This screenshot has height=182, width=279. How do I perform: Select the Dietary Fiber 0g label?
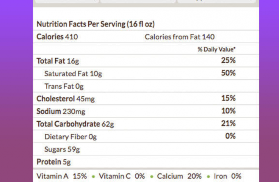(70, 136)
